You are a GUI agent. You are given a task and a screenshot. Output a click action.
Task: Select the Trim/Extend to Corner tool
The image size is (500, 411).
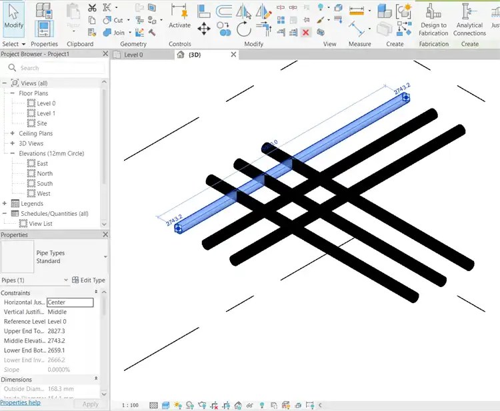[264, 29]
